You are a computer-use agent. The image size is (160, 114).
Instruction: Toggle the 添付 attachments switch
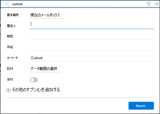click(x=34, y=80)
